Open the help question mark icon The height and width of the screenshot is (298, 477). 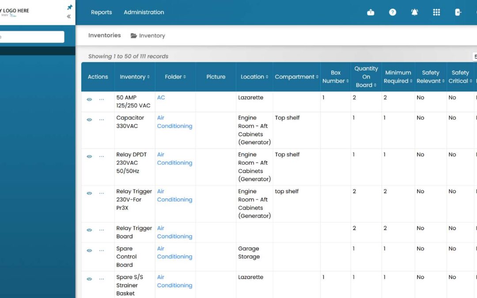[x=393, y=12]
